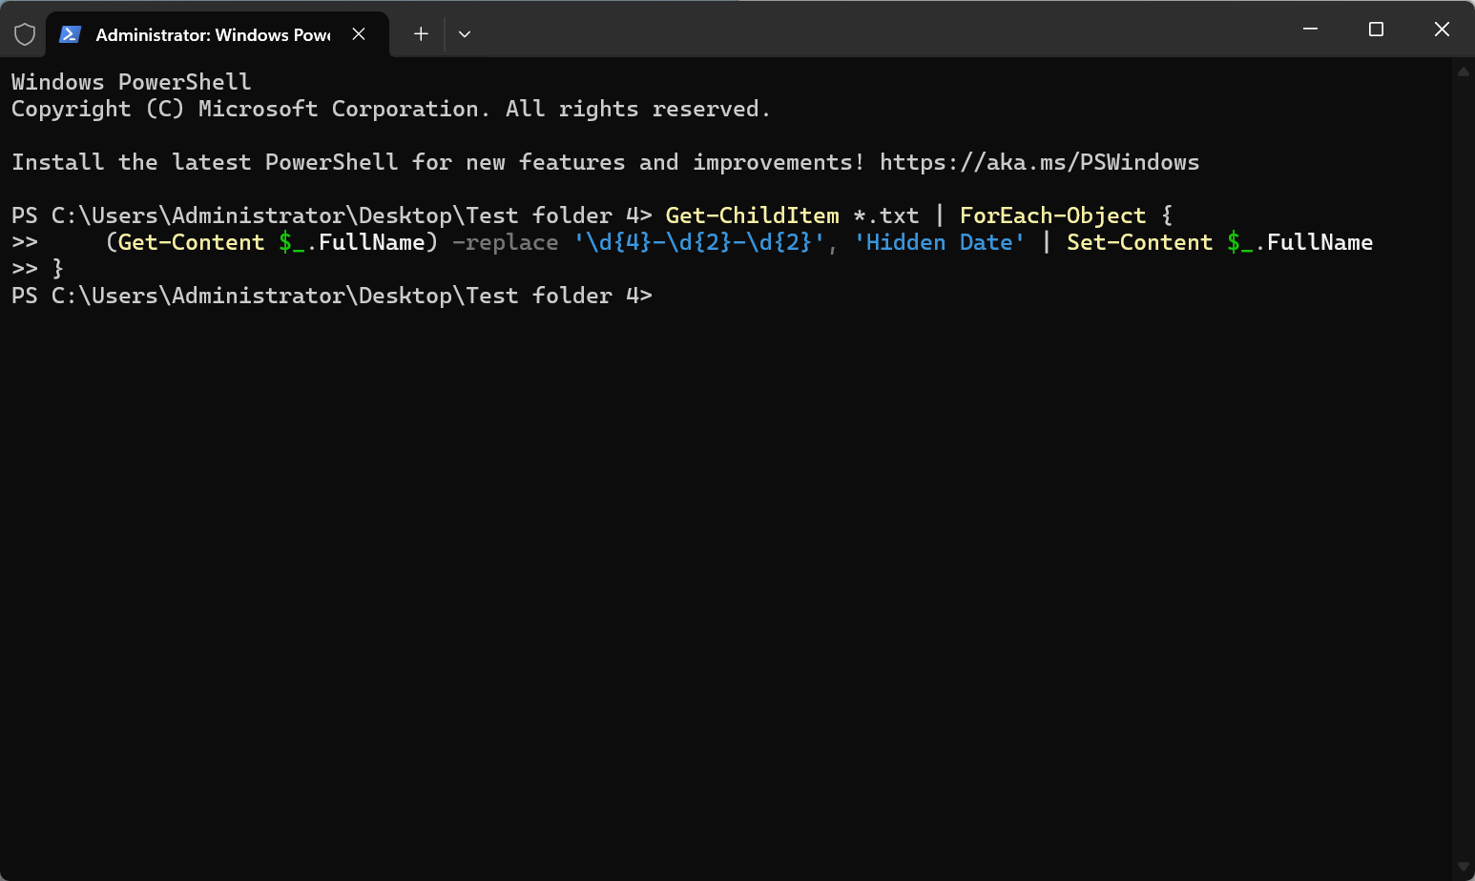Close the Administrator: Windows PowerShell tab
The image size is (1475, 881).
tap(359, 34)
